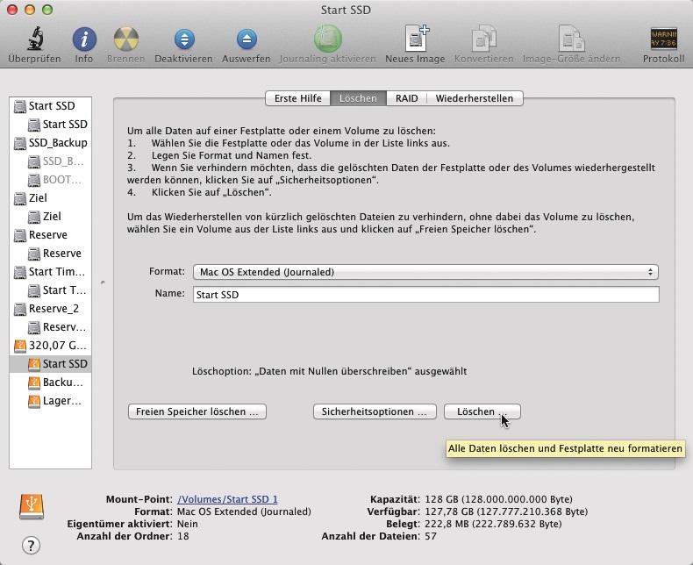Select the Start T… volume

pos(50,290)
